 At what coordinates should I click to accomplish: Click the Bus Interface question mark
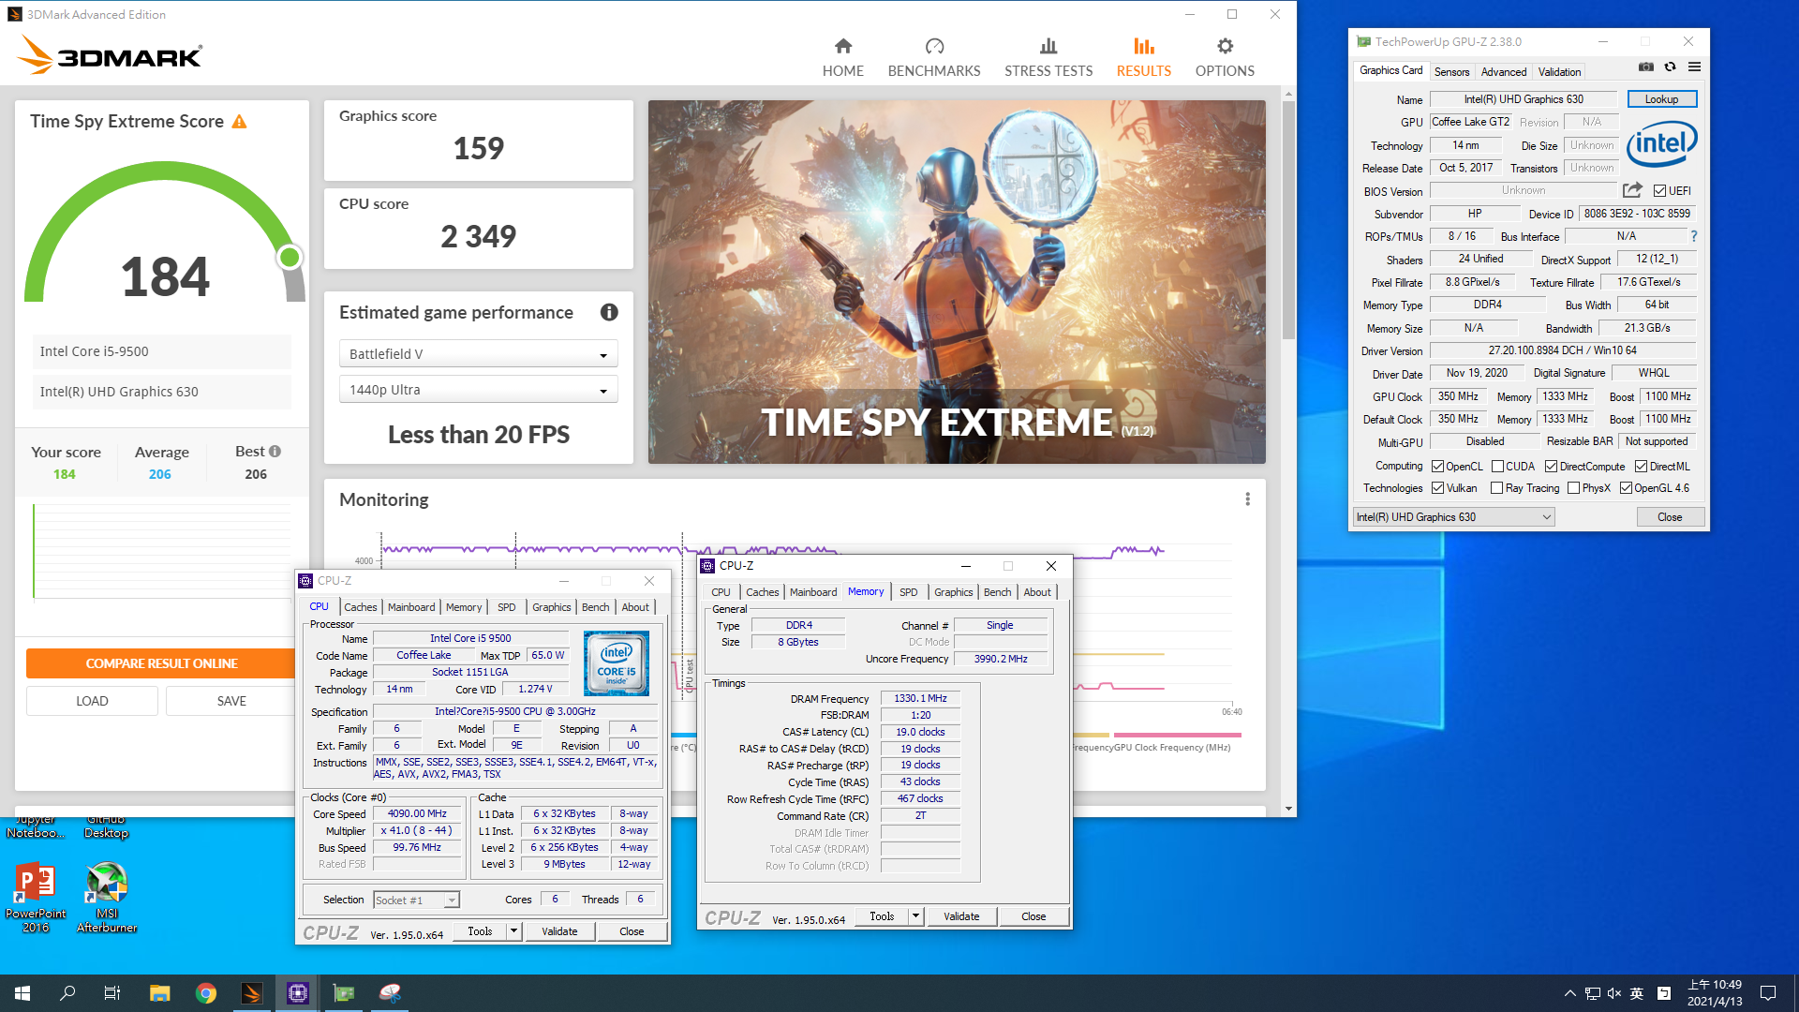point(1694,236)
